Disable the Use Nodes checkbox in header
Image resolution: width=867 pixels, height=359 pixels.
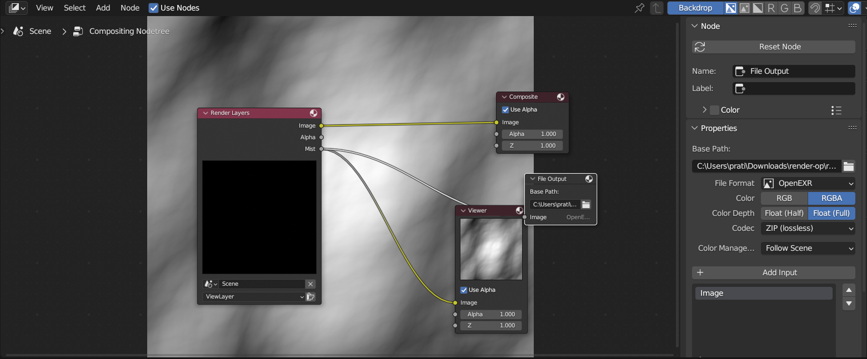click(154, 8)
